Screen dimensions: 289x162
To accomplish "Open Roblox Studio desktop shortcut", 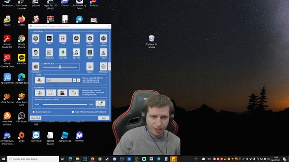I will [65, 137].
